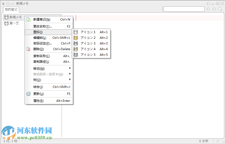
Task: Click the magnifier search icon
Action: (x=220, y=9)
